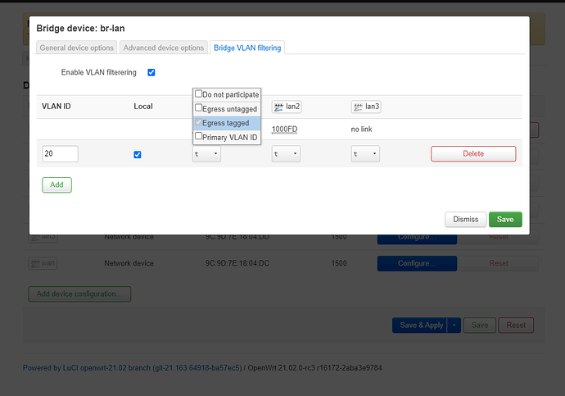This screenshot has height=396, width=565.
Task: Click the lan3 port icon badge
Action: [x=366, y=107]
